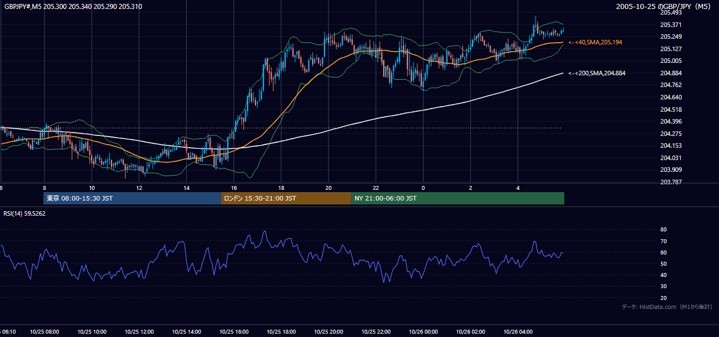Click price axis value 205.249

(x=671, y=37)
